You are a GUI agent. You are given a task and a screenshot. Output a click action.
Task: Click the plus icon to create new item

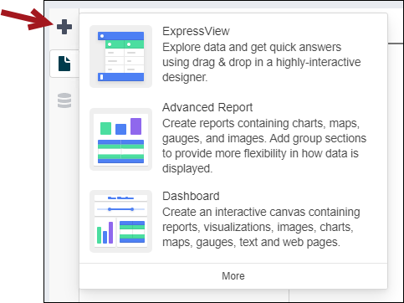point(64,27)
